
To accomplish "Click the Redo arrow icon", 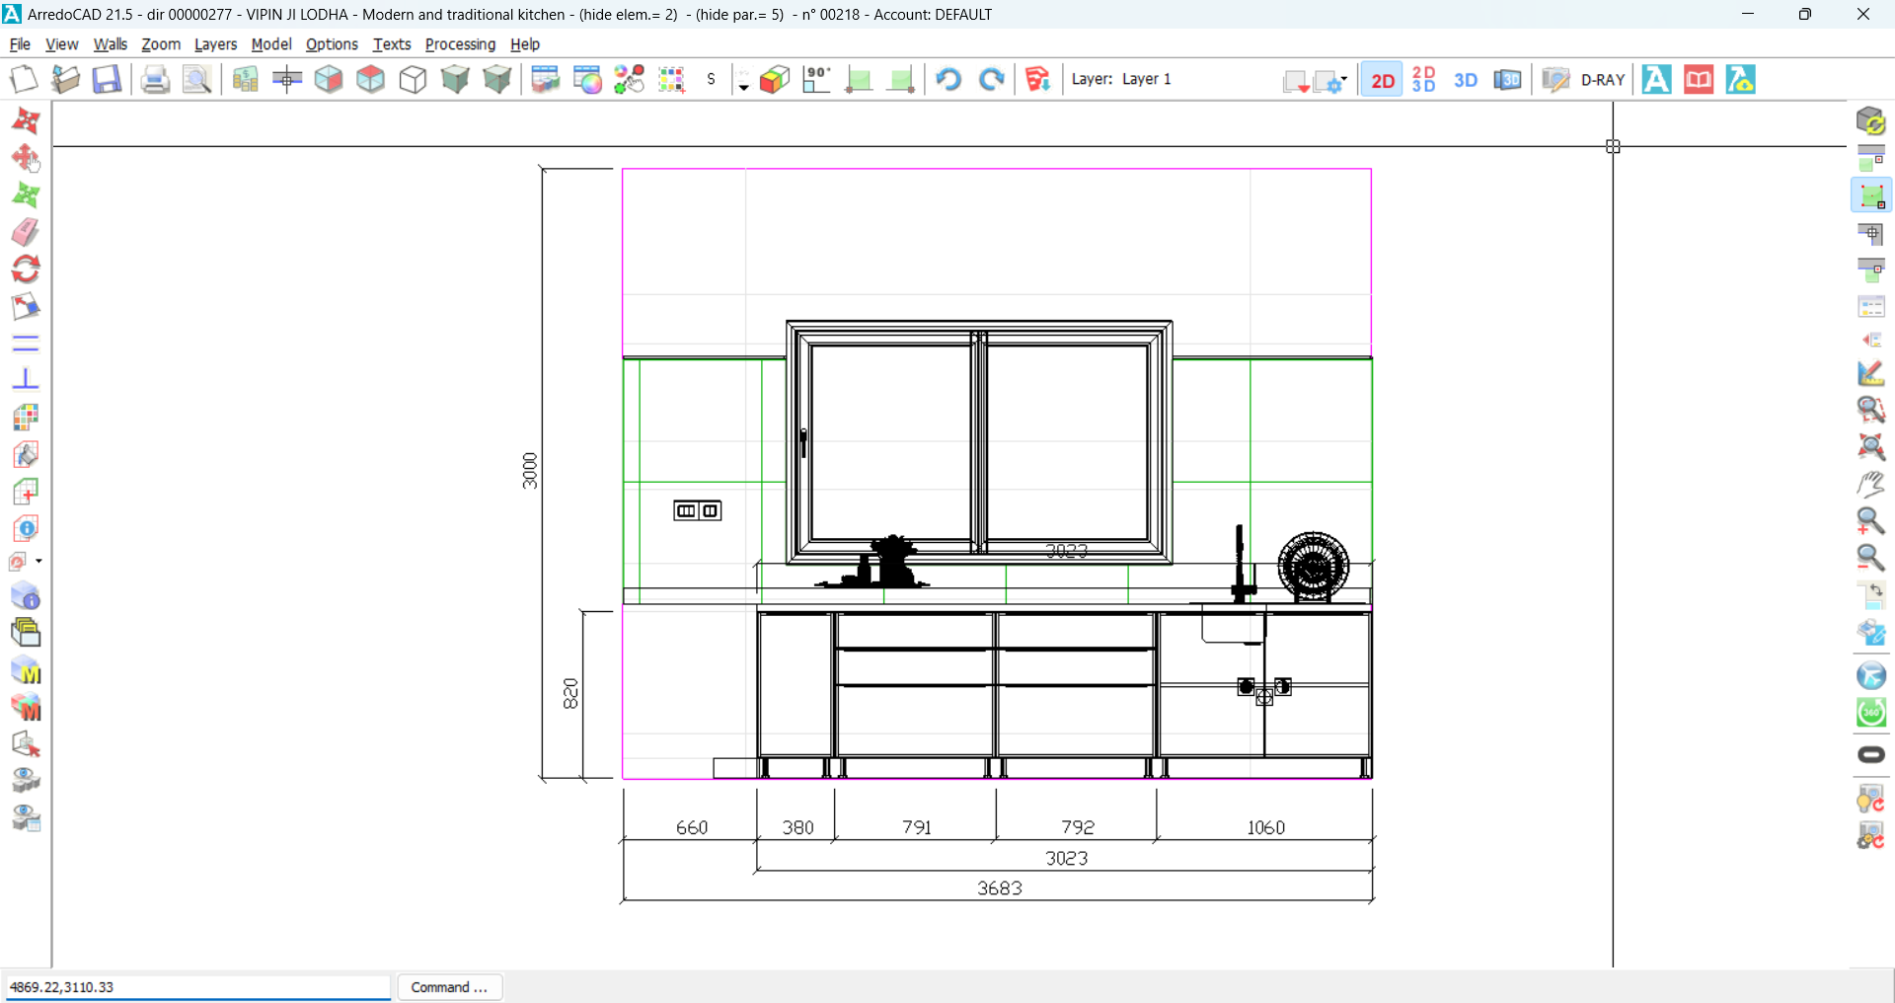I will coord(991,79).
